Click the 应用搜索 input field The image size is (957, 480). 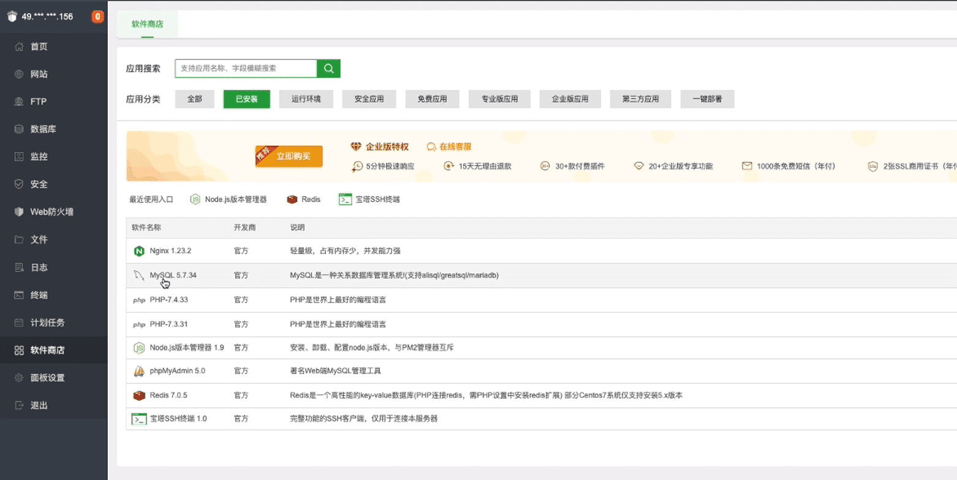(x=245, y=69)
